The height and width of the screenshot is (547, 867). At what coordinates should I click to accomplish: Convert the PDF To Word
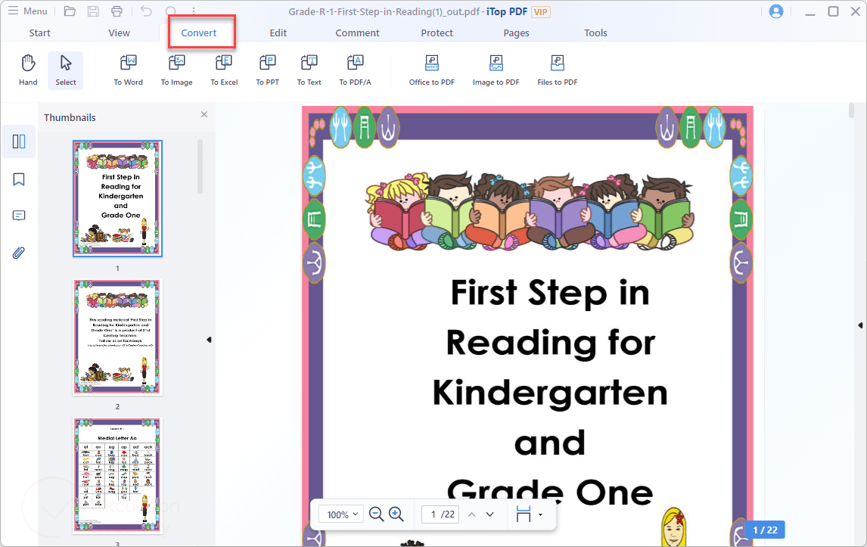pyautogui.click(x=129, y=70)
